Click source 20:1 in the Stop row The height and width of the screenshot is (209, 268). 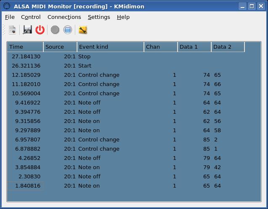click(x=70, y=56)
